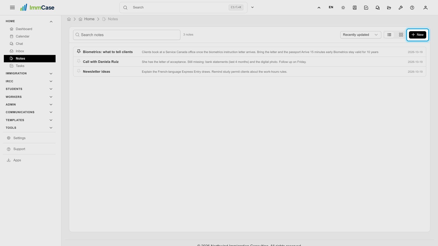Toggle the light/dark theme sun icon

pyautogui.click(x=343, y=8)
